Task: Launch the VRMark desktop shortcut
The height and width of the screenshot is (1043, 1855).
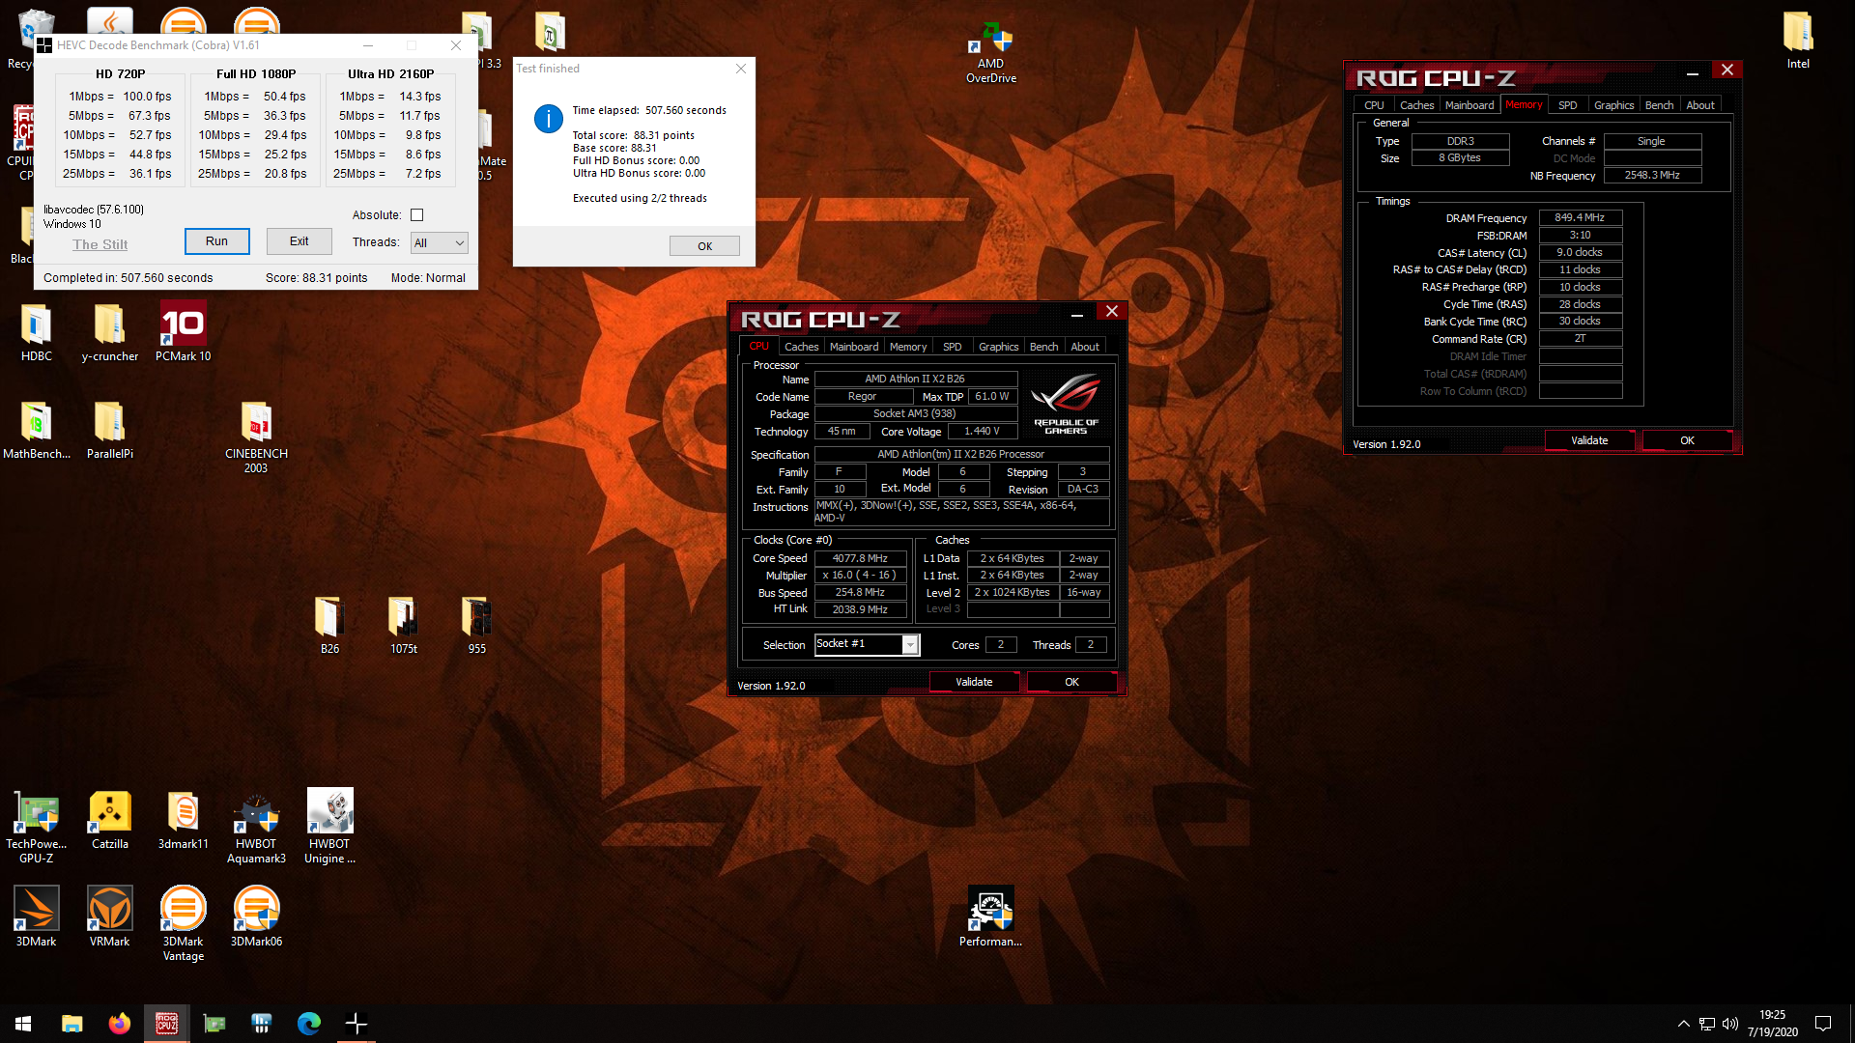Action: pos(109,917)
